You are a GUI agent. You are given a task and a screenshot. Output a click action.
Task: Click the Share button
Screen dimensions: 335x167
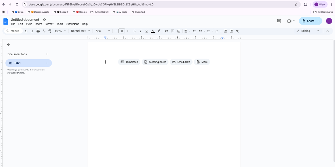coord(308,21)
